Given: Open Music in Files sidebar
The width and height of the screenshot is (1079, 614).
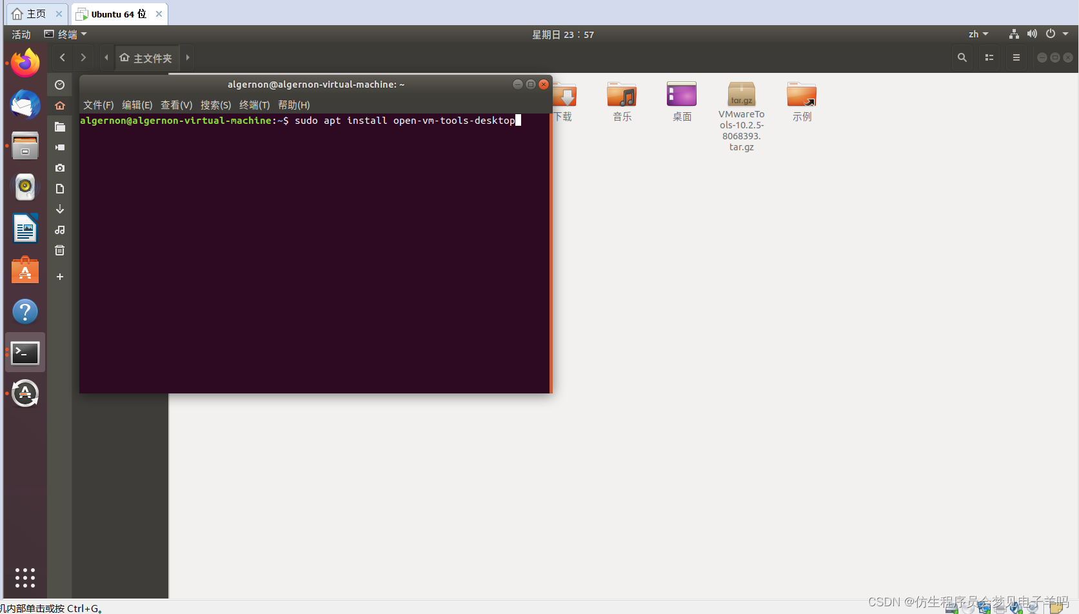Looking at the screenshot, I should (x=60, y=230).
